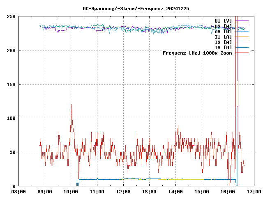Click the 08:00 time axis label
The image size is (263, 197).
18,192
